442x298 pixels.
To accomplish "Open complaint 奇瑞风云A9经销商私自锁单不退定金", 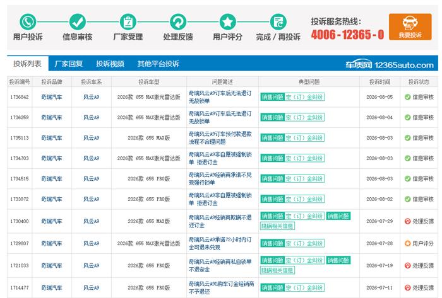I will pyautogui.click(x=220, y=265).
